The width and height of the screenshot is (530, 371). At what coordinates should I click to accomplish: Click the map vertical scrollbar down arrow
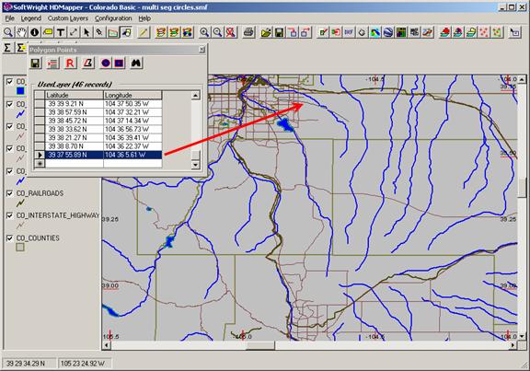[x=522, y=337]
